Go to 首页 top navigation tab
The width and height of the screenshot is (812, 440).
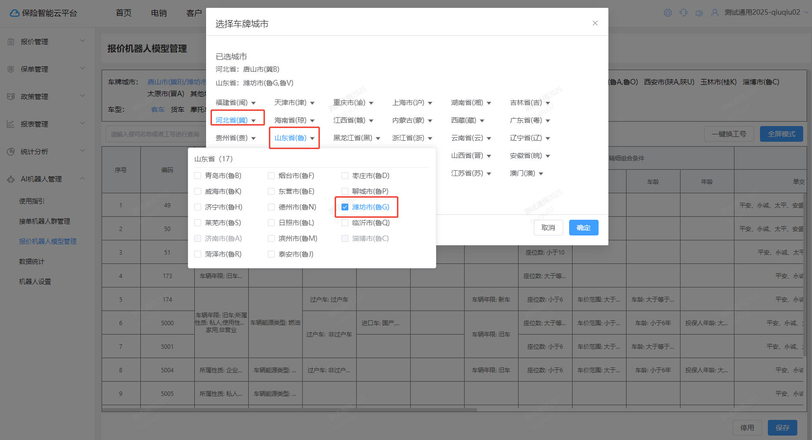(124, 13)
